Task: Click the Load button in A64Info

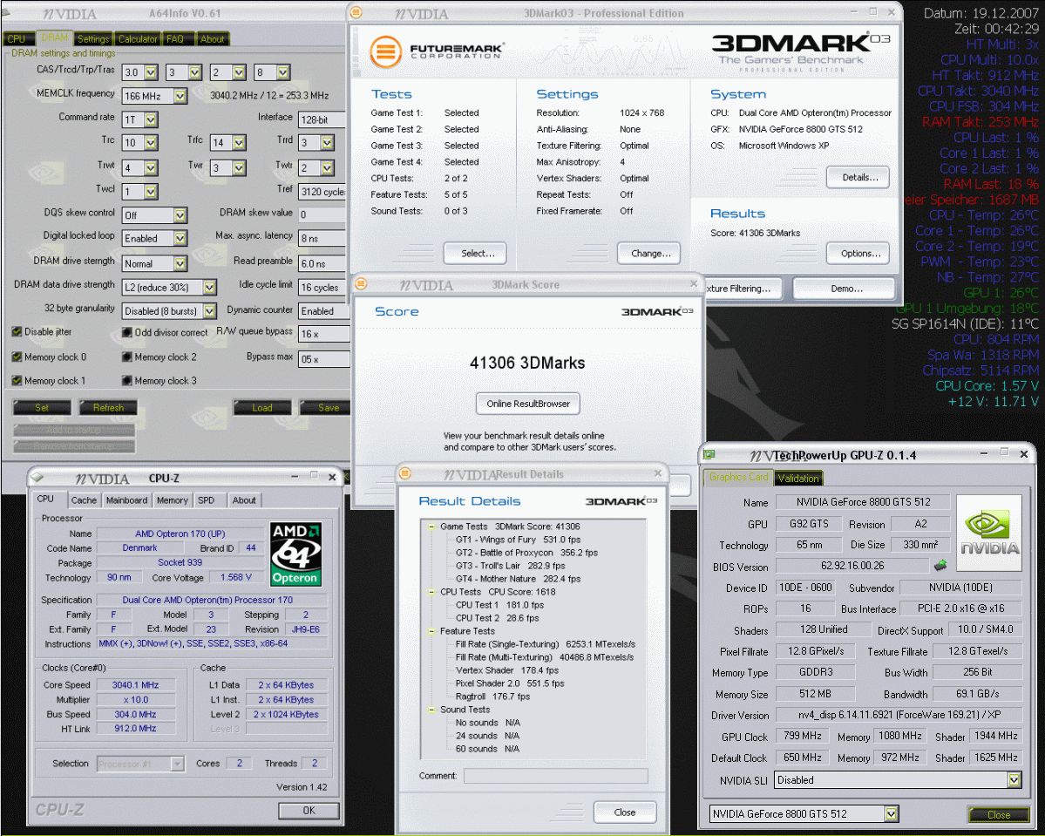Action: pos(262,407)
